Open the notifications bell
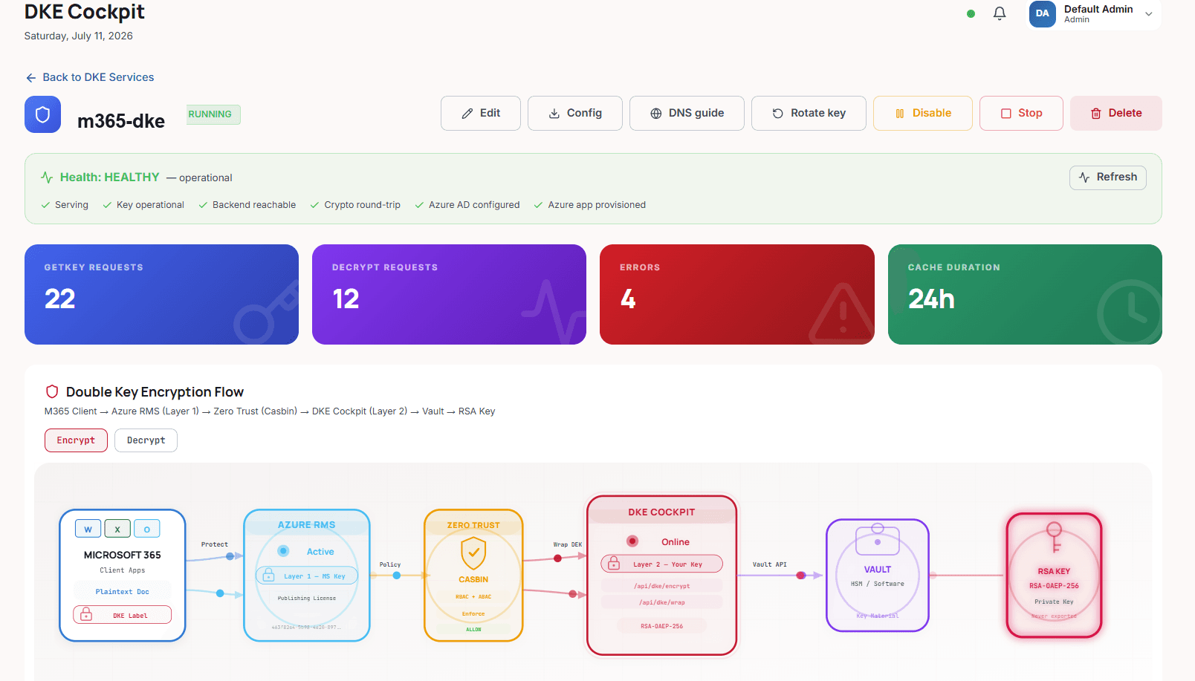 click(1000, 13)
